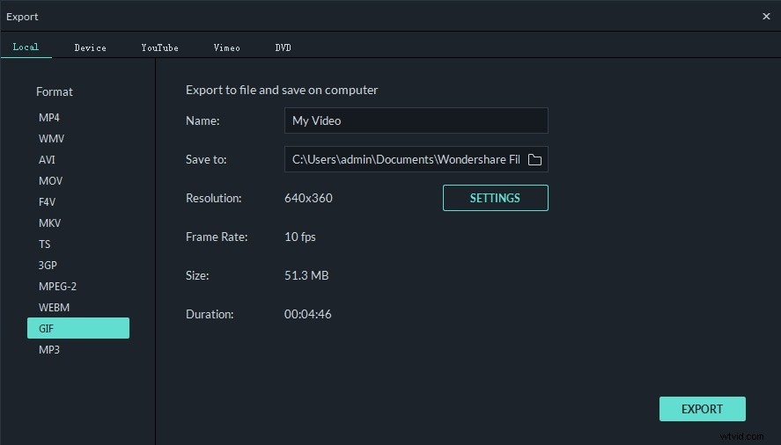Viewport: 781px width, 445px height.
Task: Pick MKV format
Action: point(50,223)
